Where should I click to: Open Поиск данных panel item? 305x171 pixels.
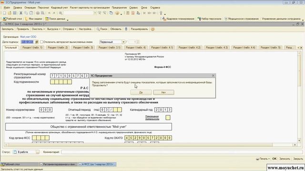tap(55, 19)
